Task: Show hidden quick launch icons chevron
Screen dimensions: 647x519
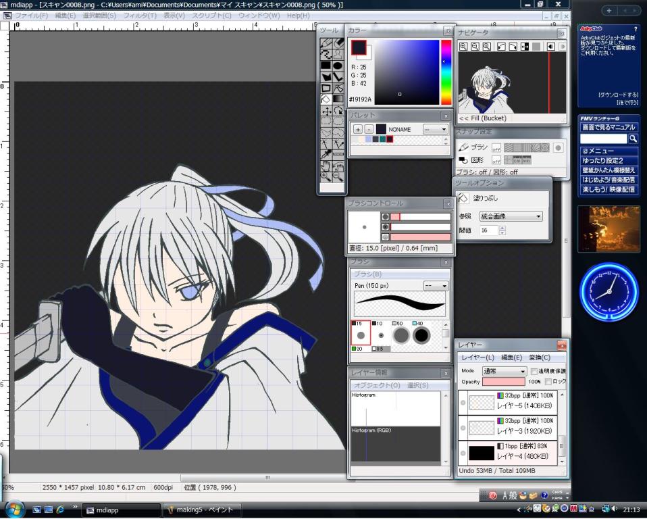Action: [x=75, y=507]
